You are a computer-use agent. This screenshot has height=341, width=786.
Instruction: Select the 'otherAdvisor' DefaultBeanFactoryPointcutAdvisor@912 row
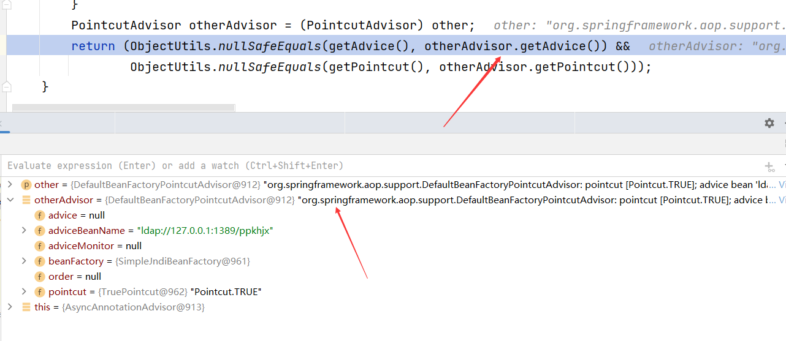(x=393, y=200)
